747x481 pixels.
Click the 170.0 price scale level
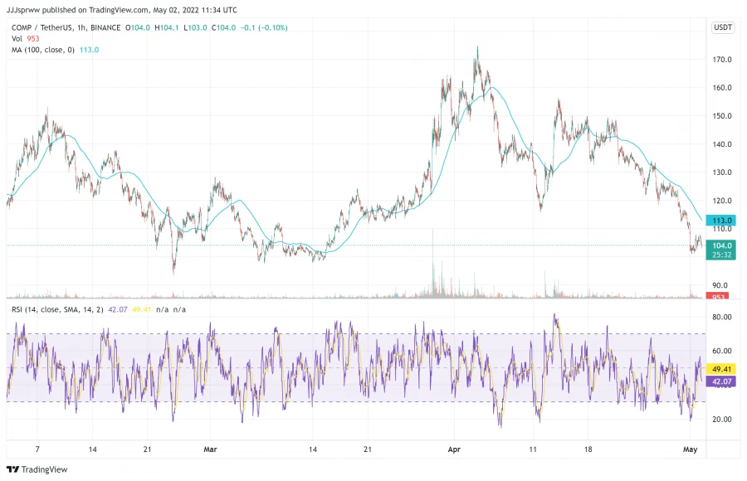pyautogui.click(x=722, y=60)
